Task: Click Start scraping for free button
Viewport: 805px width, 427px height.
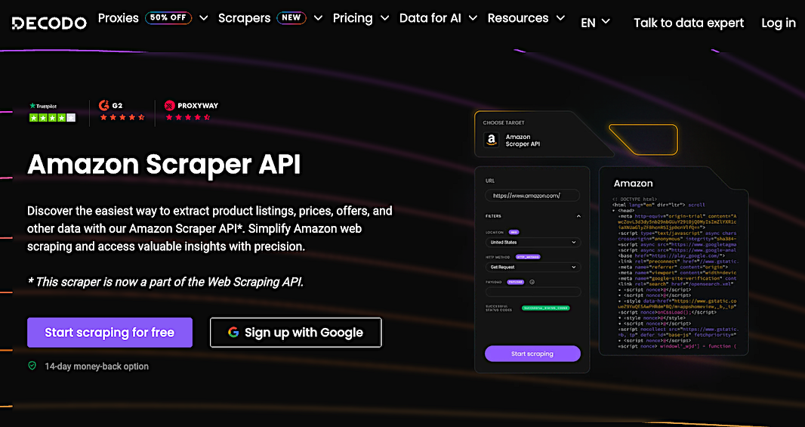Action: (x=109, y=333)
